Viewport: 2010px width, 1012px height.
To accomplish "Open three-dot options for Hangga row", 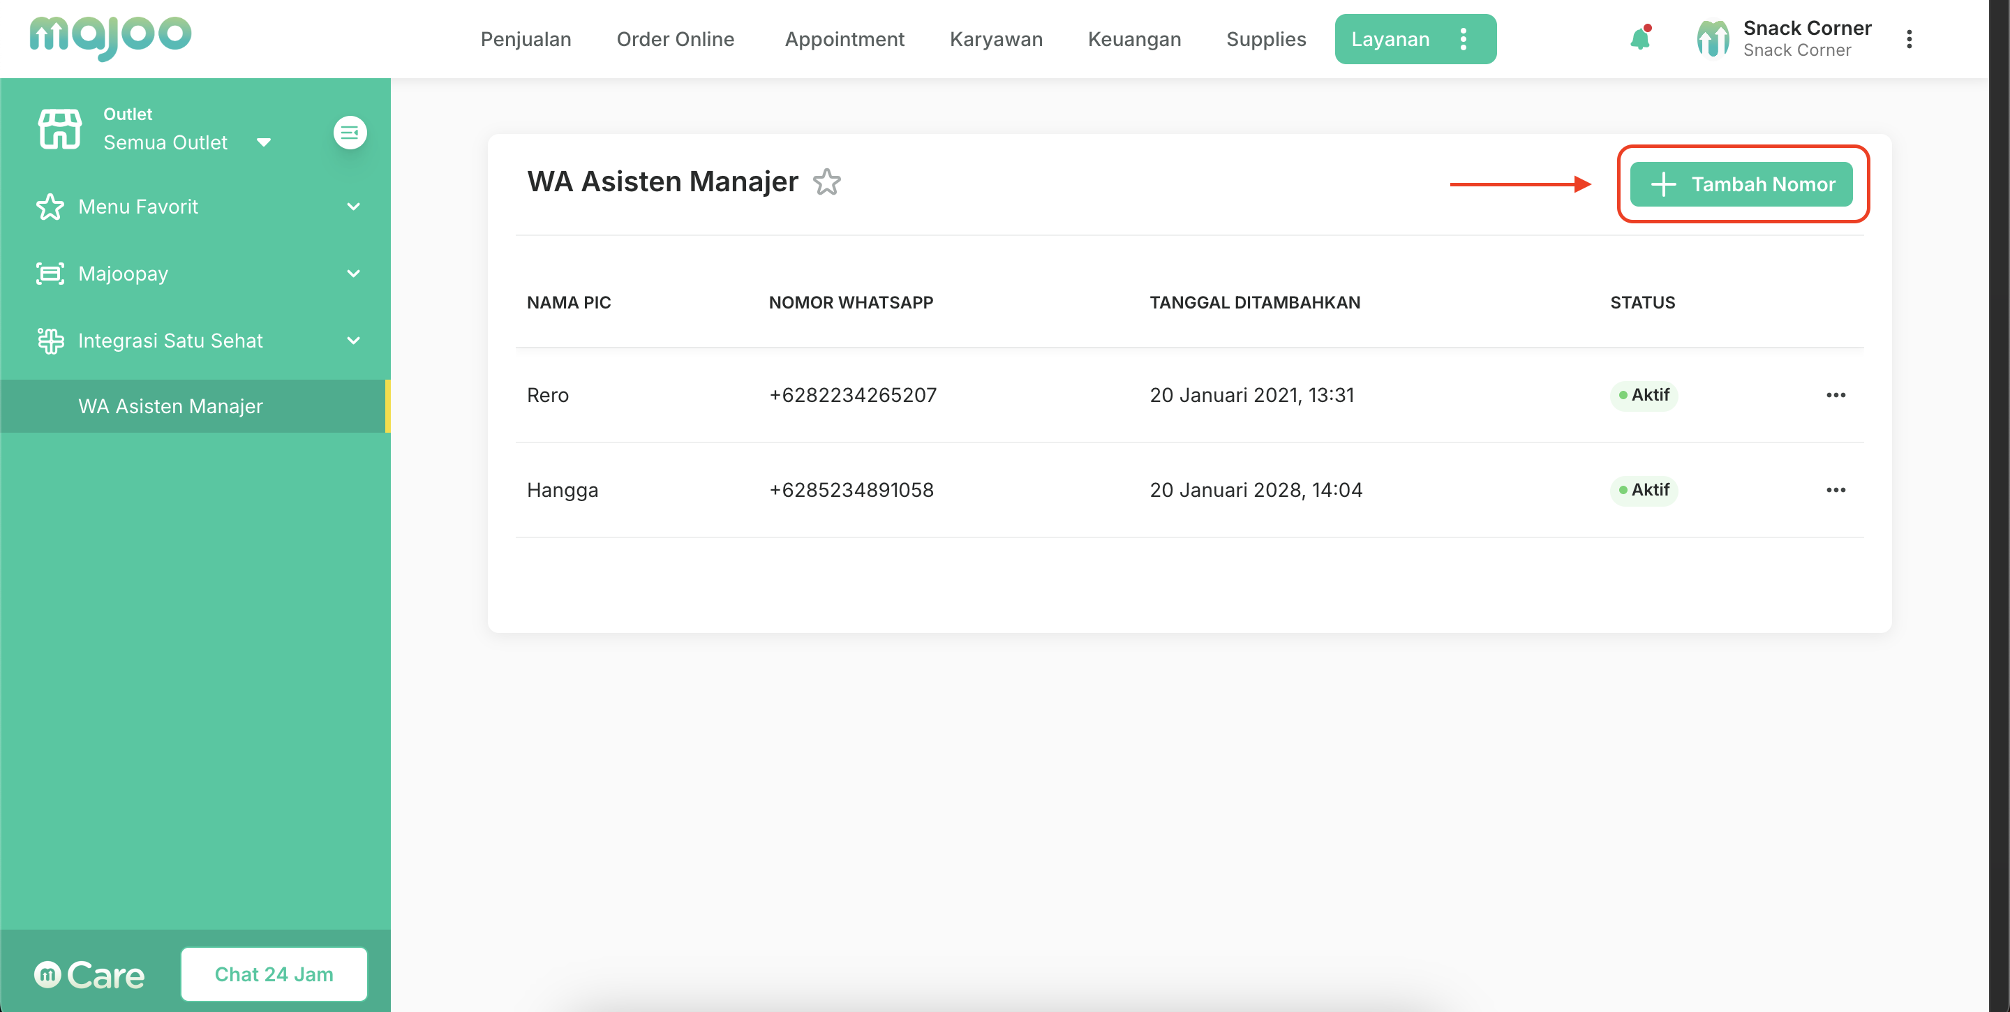I will pos(1836,490).
